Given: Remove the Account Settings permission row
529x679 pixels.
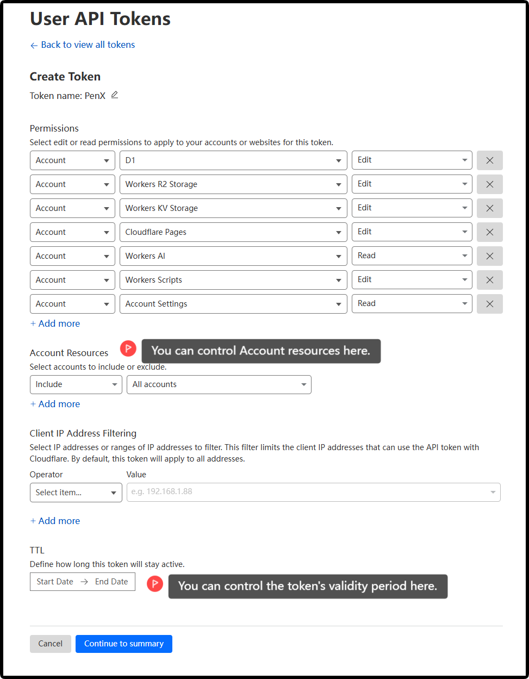Looking at the screenshot, I should [489, 304].
